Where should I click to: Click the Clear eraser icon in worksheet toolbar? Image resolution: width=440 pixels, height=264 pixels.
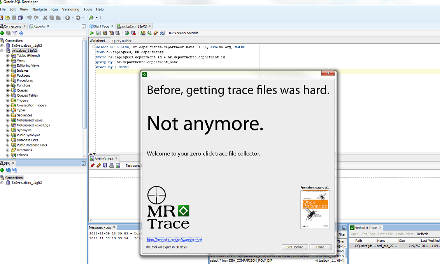click(156, 33)
